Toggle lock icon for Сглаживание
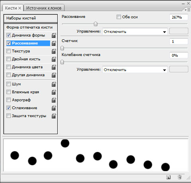The height and width of the screenshot is (183, 191). click(x=54, y=108)
